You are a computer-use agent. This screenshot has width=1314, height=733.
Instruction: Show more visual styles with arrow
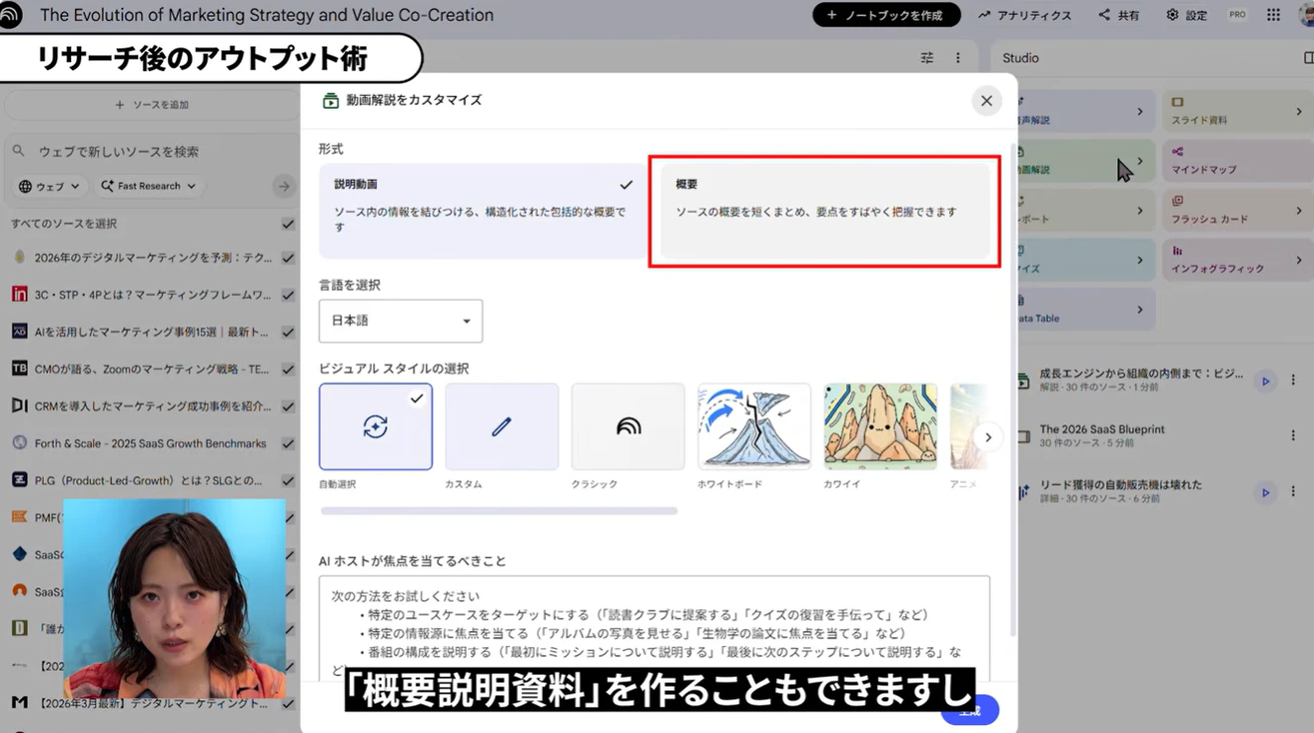tap(988, 437)
